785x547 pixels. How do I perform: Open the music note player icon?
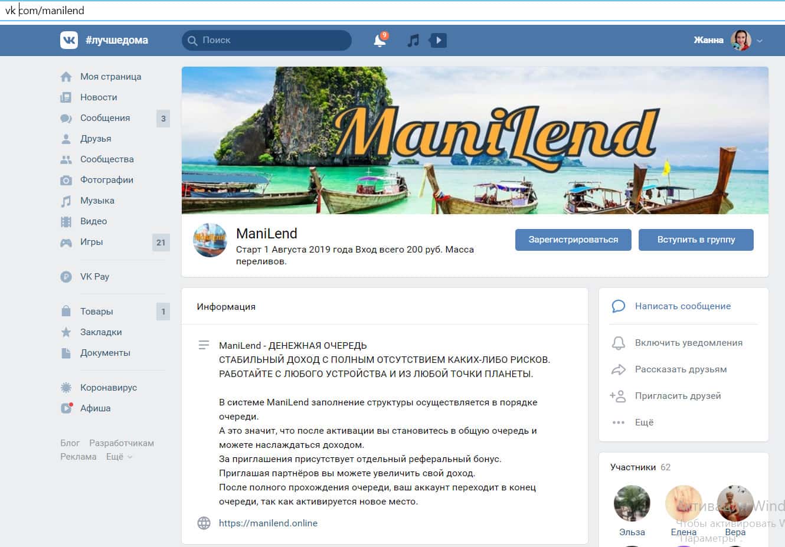(x=413, y=40)
